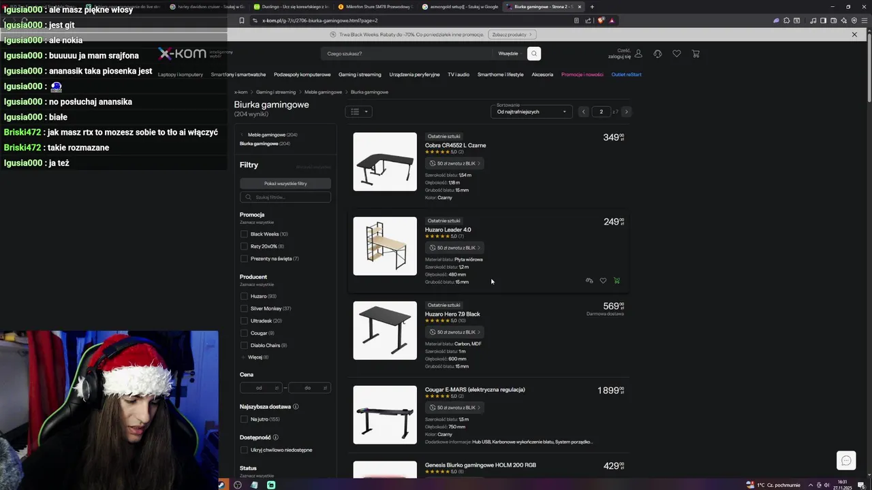Image resolution: width=872 pixels, height=490 pixels.
Task: Go to next results page arrow
Action: point(626,112)
